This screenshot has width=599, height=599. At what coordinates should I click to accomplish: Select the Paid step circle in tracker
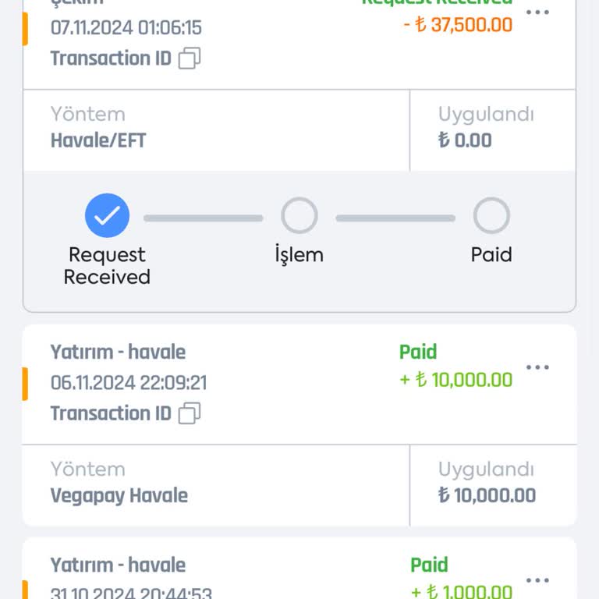[x=491, y=215]
